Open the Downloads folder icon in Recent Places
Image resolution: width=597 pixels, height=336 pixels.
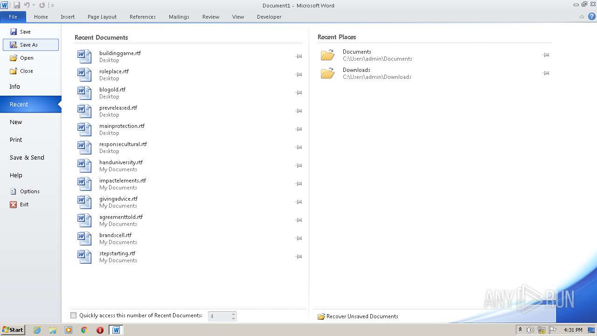pyautogui.click(x=327, y=73)
